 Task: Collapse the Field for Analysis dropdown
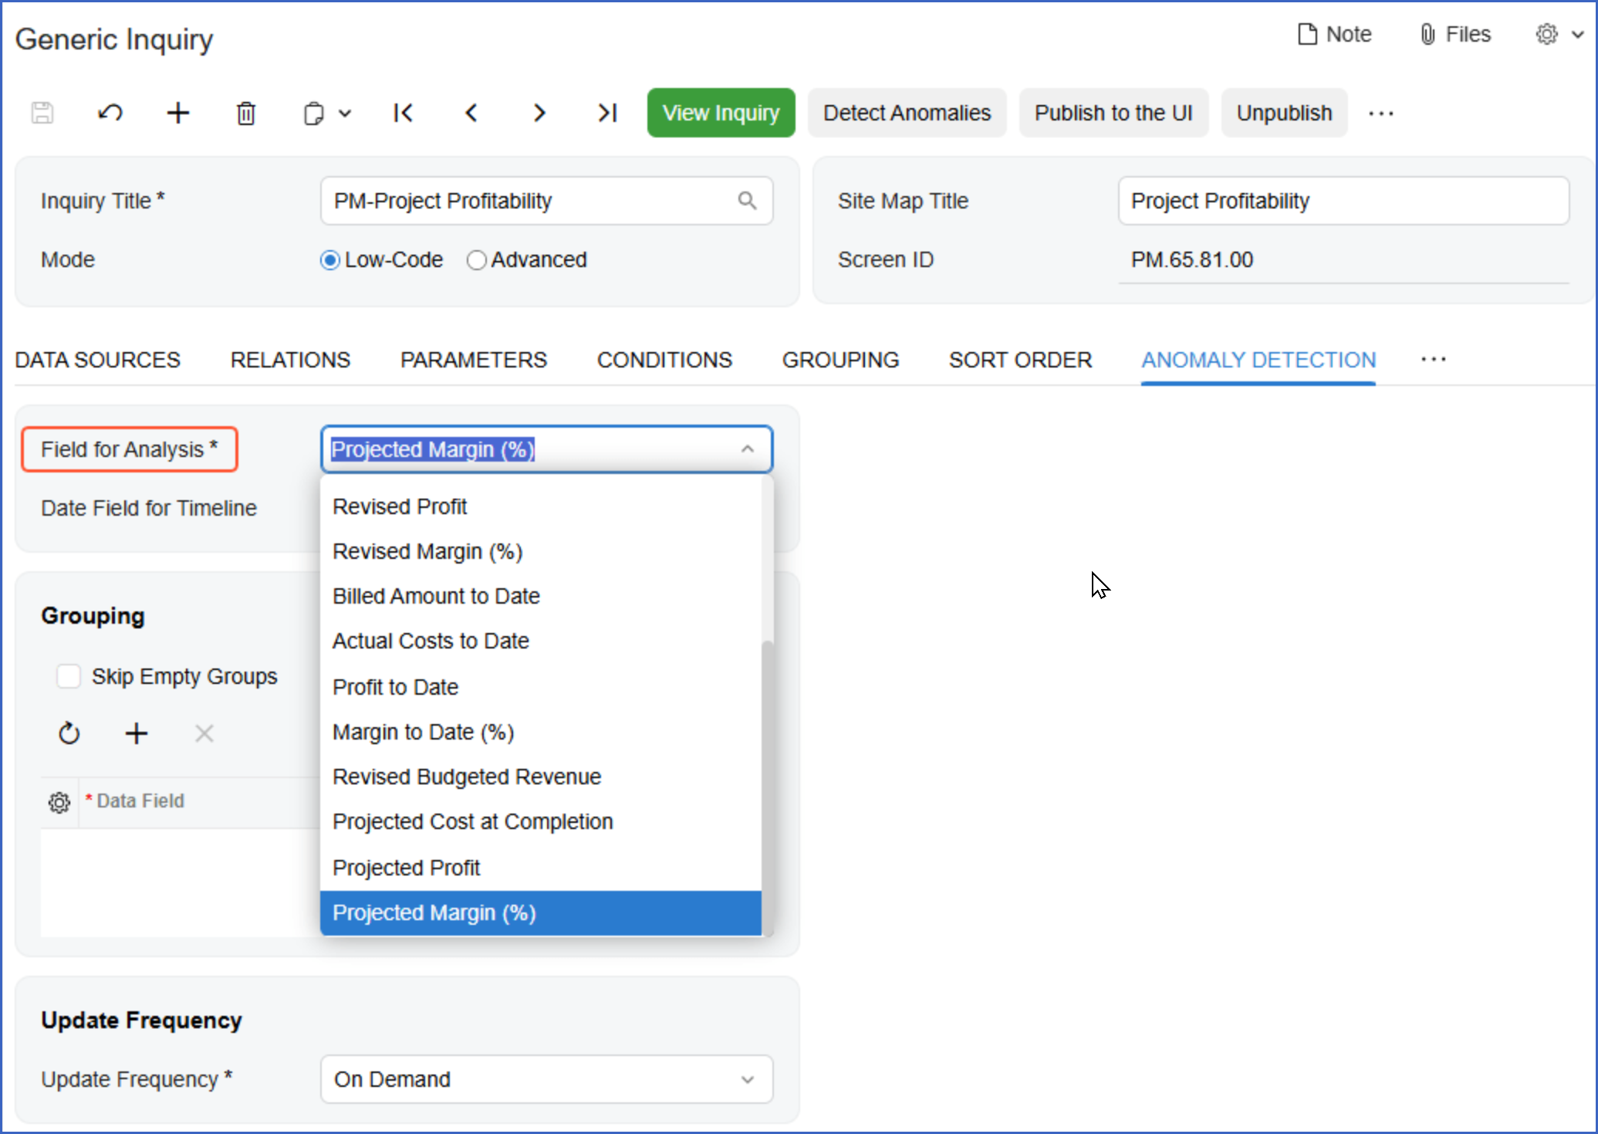coord(747,449)
